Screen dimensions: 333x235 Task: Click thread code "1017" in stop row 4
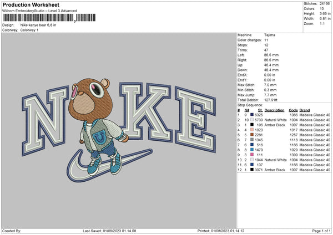click(x=294, y=130)
